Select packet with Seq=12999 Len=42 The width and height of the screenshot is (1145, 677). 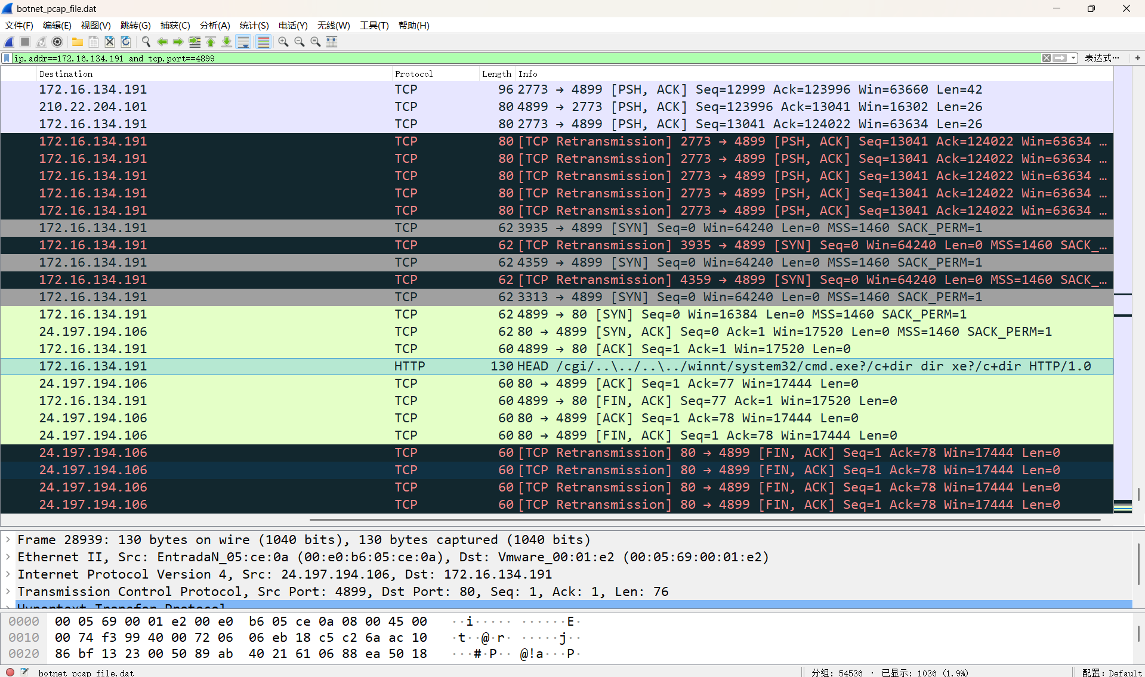pyautogui.click(x=557, y=89)
